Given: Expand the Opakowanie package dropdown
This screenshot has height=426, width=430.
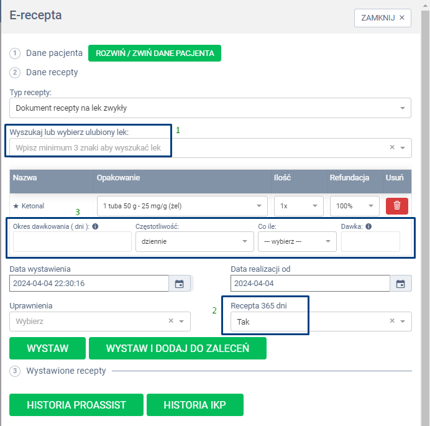Looking at the screenshot, I should coord(258,206).
